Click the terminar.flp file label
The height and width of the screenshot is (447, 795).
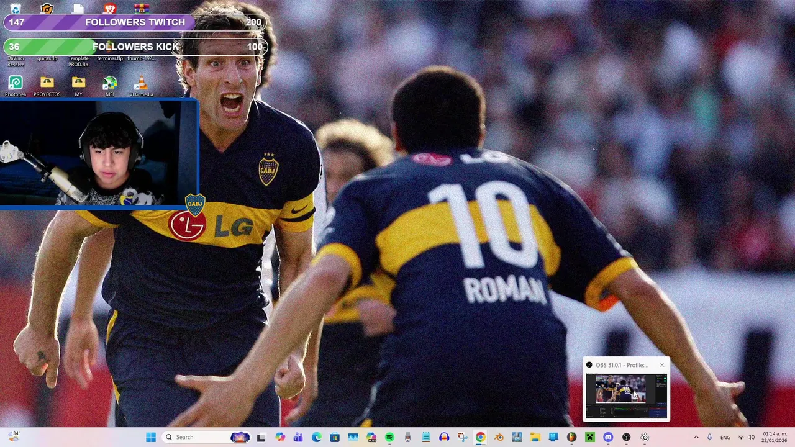110,58
